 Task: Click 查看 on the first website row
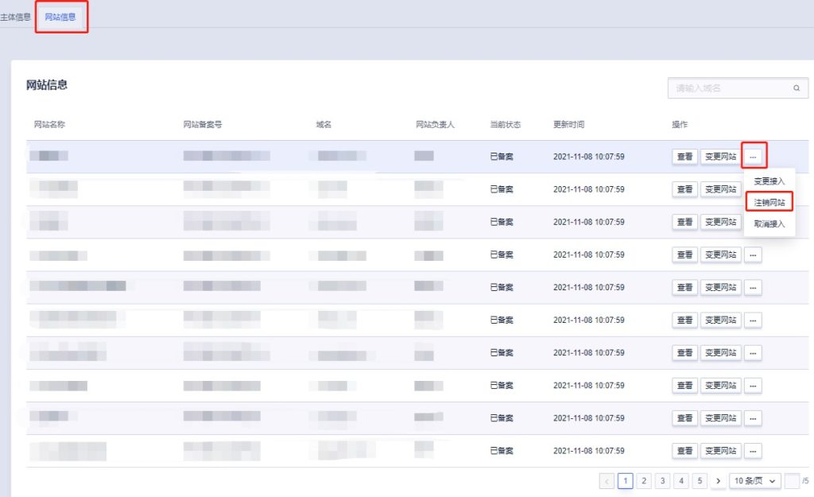pyautogui.click(x=684, y=157)
